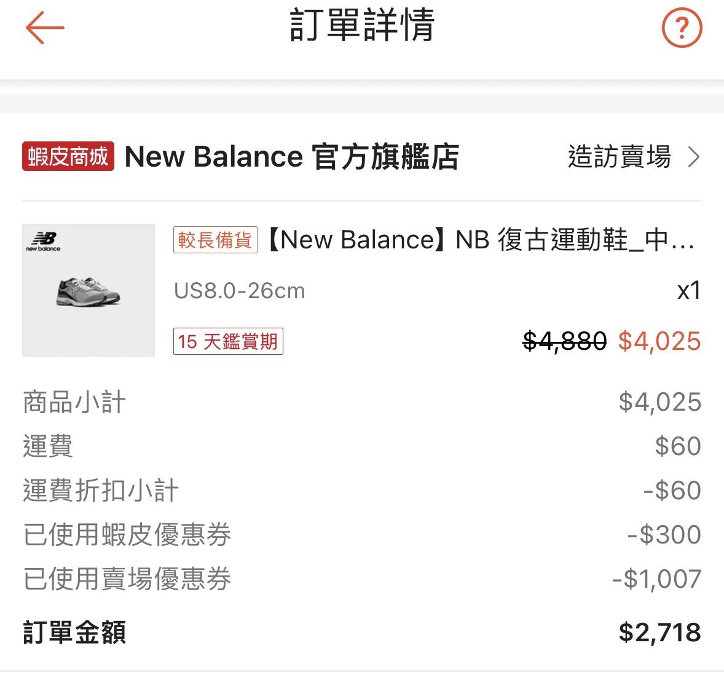Open help via question mark icon

tap(682, 28)
